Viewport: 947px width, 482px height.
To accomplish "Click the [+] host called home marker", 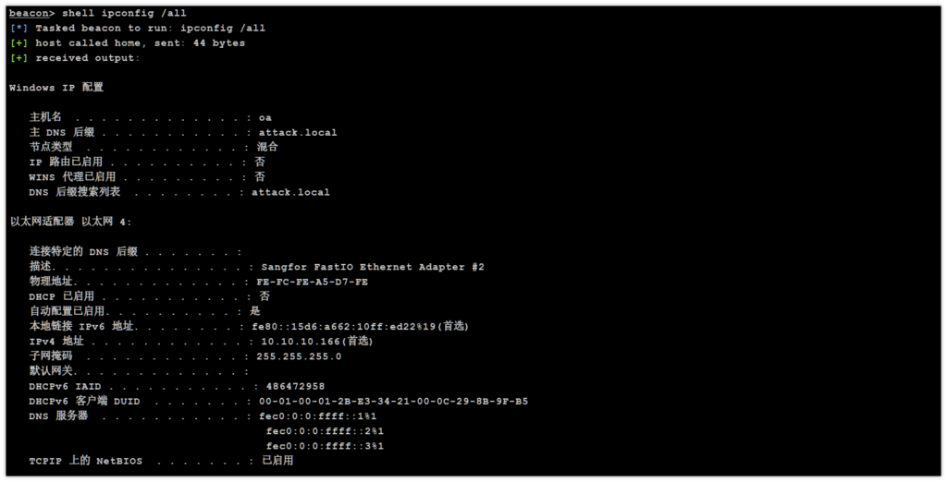I will pos(18,42).
